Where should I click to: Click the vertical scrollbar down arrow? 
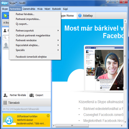click(125, 122)
